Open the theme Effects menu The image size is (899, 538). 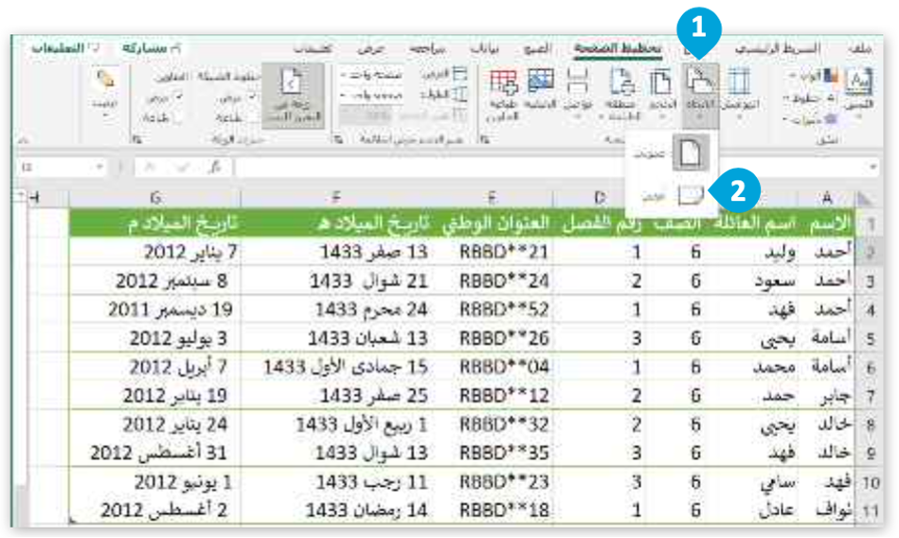(810, 120)
